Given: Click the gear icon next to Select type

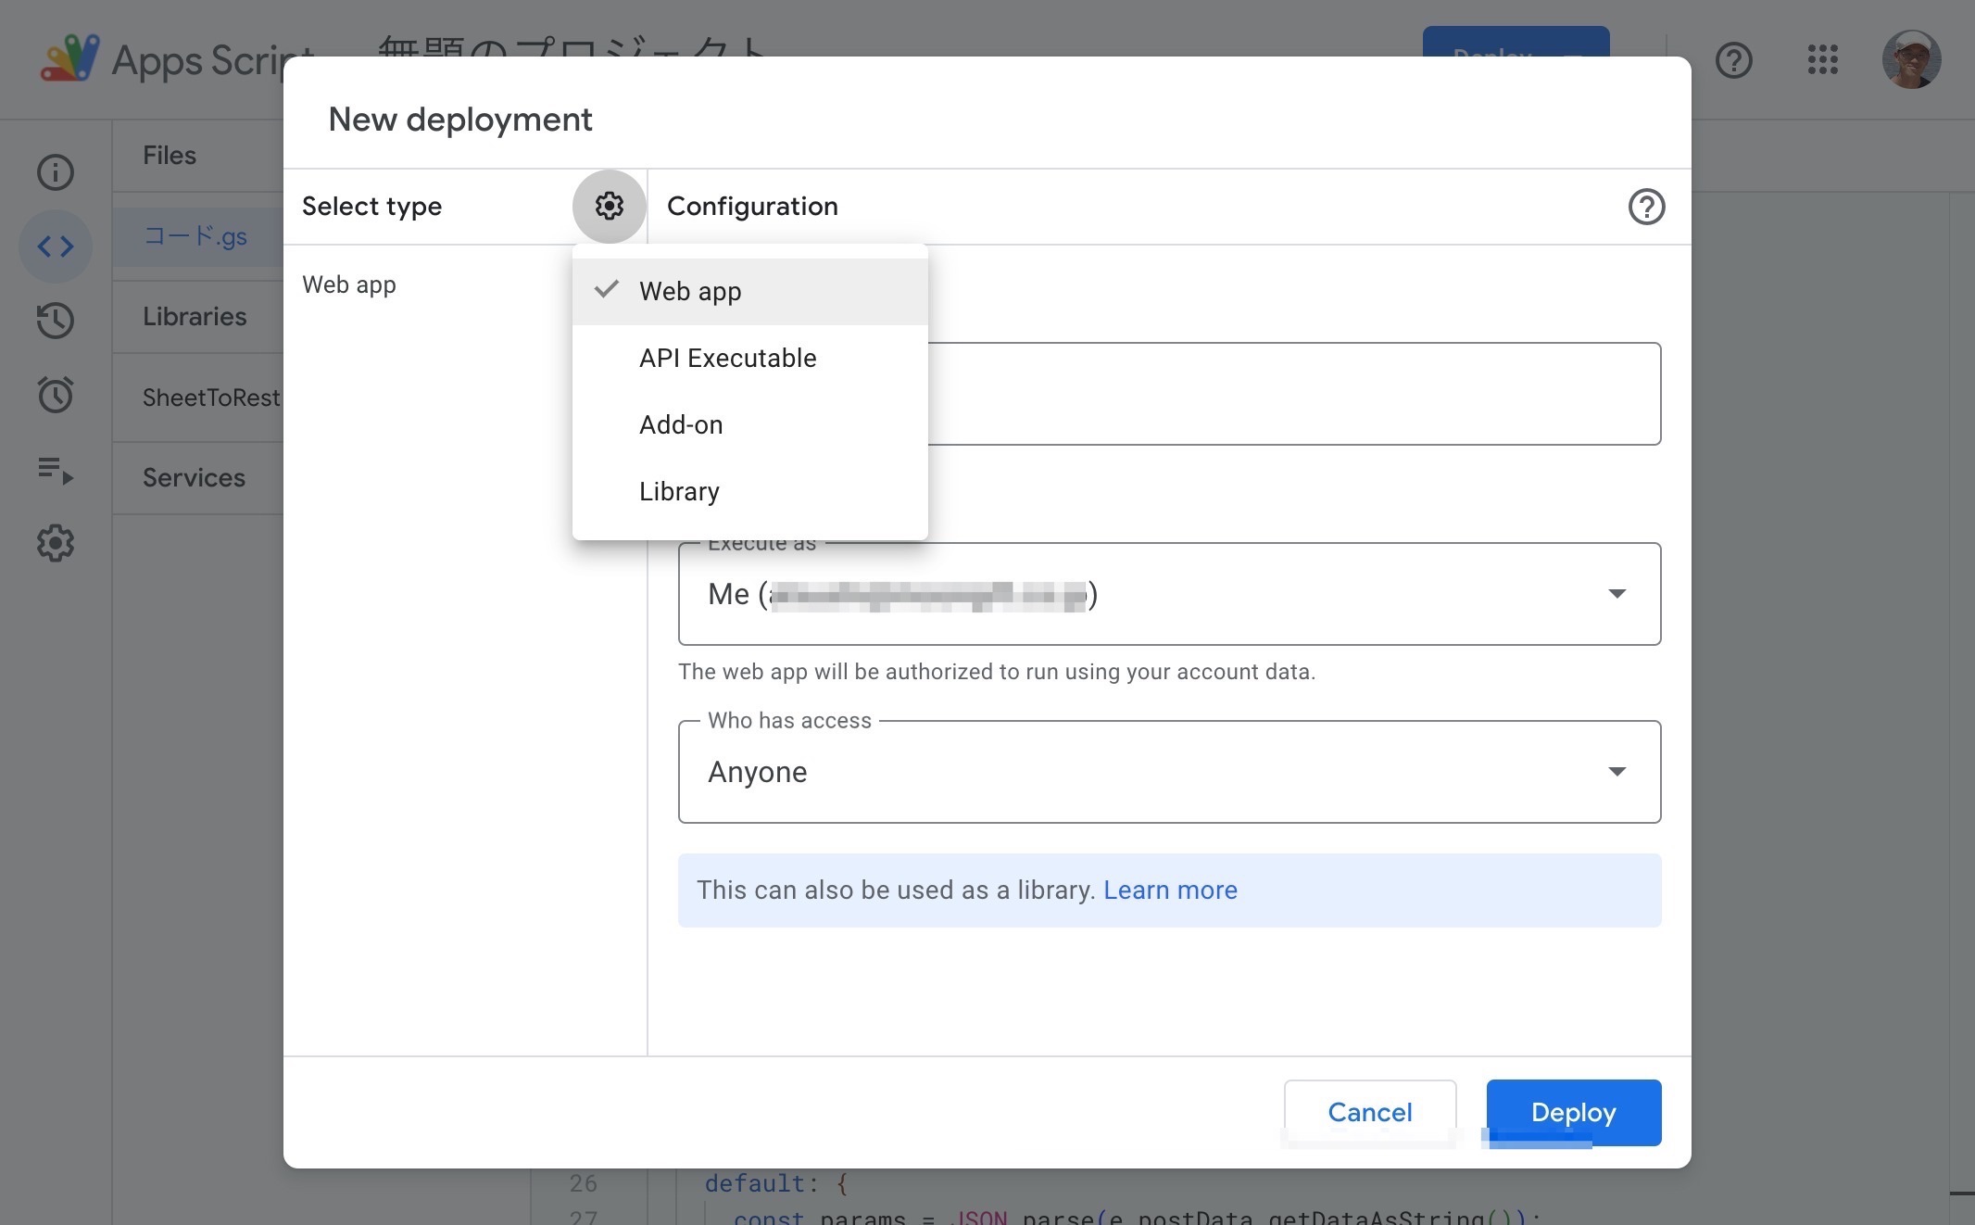Looking at the screenshot, I should tap(609, 206).
